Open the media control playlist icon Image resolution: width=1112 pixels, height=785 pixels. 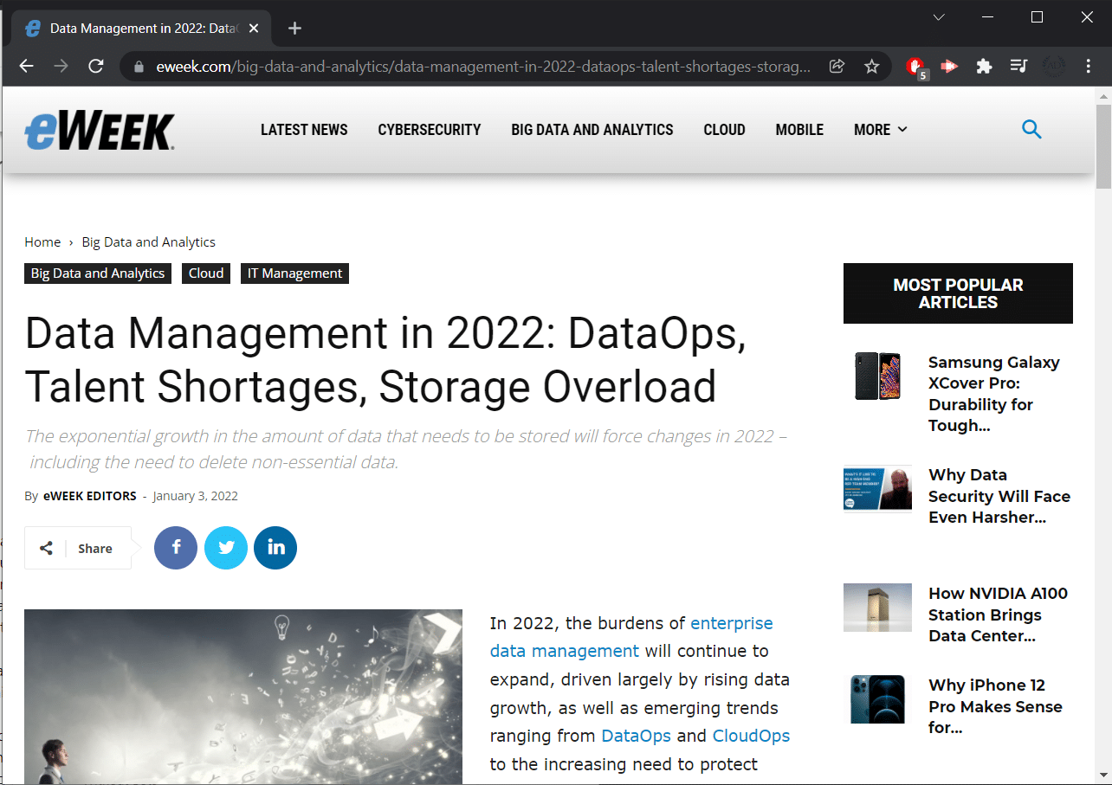[x=1018, y=66]
